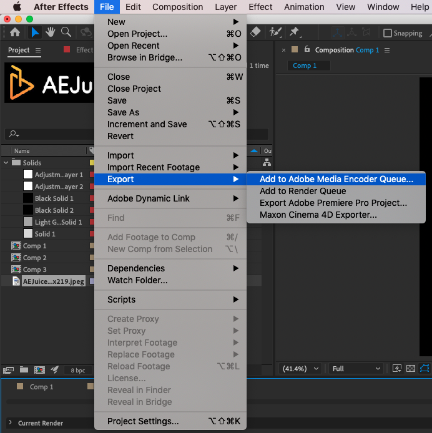The image size is (432, 433).
Task: Open the New submenu
Action: pyautogui.click(x=170, y=22)
